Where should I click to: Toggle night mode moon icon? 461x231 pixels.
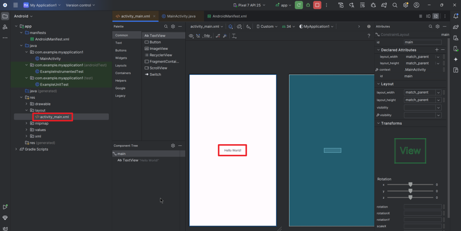click(x=248, y=26)
